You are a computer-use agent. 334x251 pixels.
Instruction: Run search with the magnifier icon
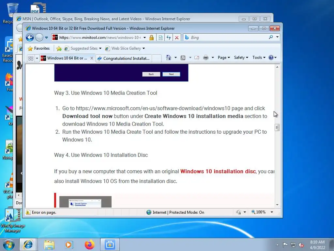[x=271, y=37]
